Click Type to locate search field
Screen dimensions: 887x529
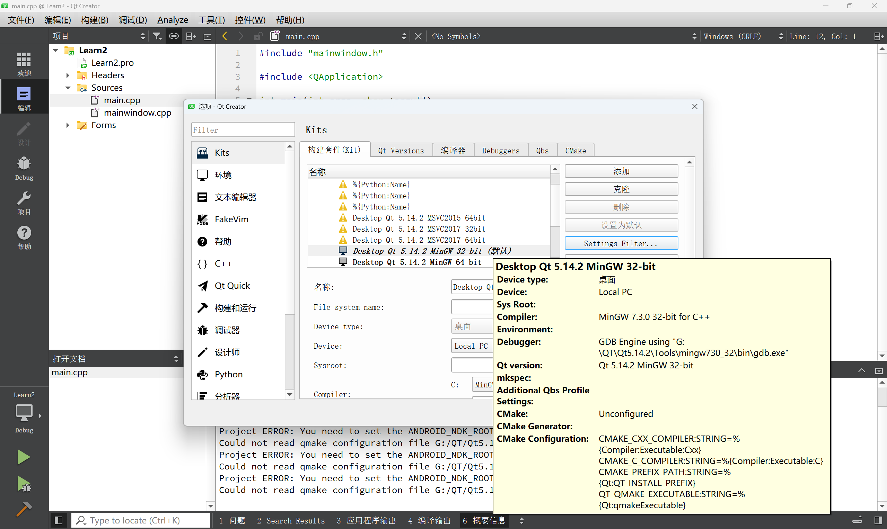point(141,520)
